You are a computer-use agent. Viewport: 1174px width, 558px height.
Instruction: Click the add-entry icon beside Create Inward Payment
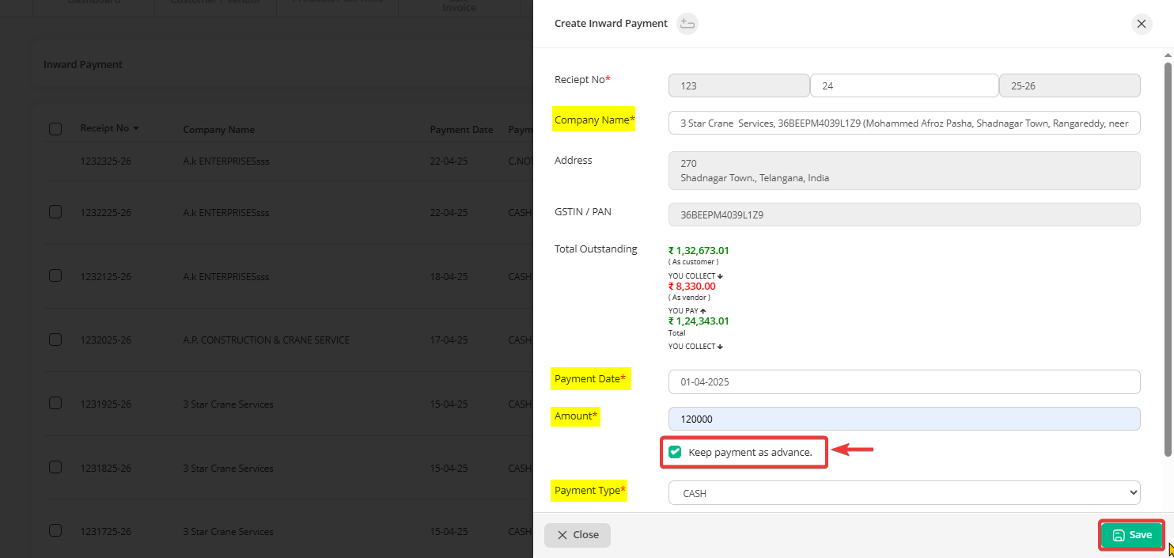(x=687, y=24)
